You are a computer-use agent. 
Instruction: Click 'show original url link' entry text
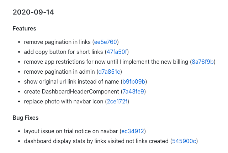71,81
